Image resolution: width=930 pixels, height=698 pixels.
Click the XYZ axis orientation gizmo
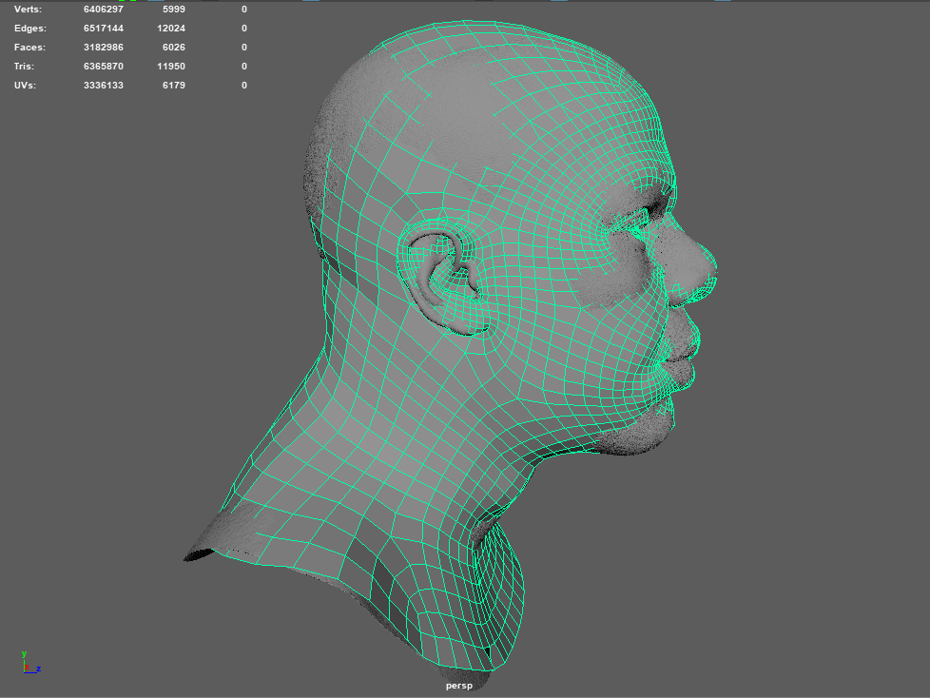pyautogui.click(x=30, y=663)
